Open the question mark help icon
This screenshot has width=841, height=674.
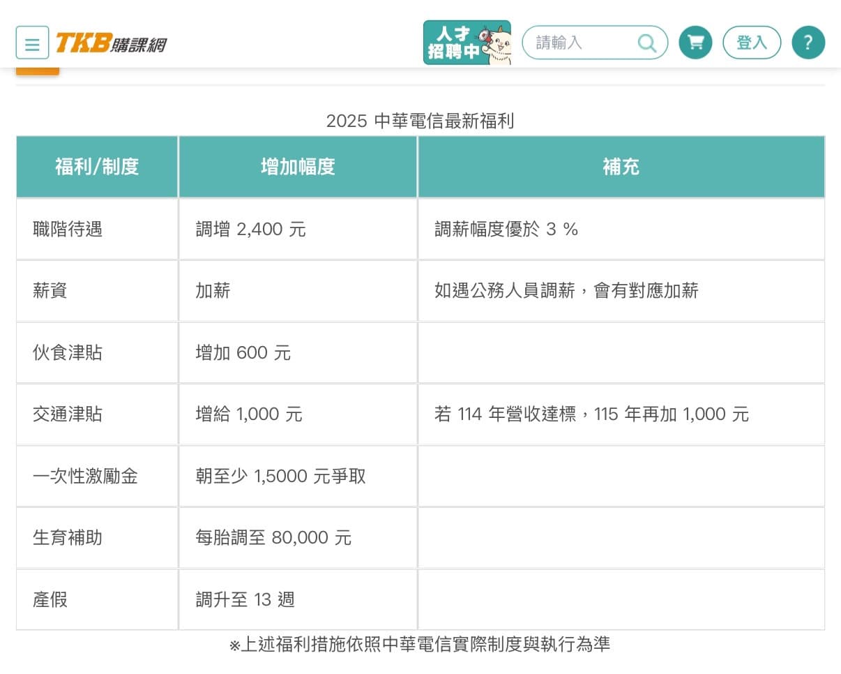pos(808,43)
